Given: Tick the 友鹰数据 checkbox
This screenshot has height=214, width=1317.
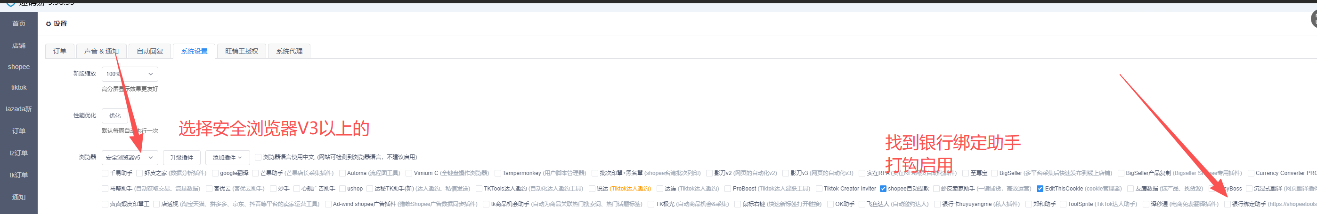Looking at the screenshot, I should click(x=1131, y=189).
